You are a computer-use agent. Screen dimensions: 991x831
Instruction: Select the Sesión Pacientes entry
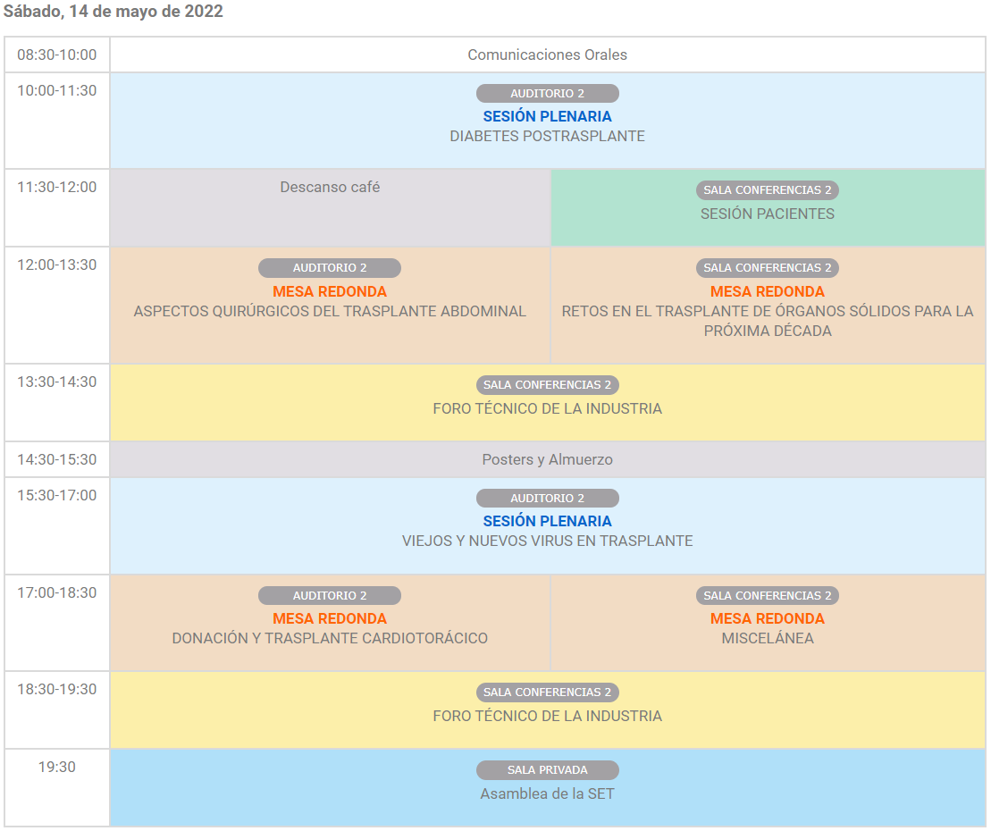click(x=767, y=214)
